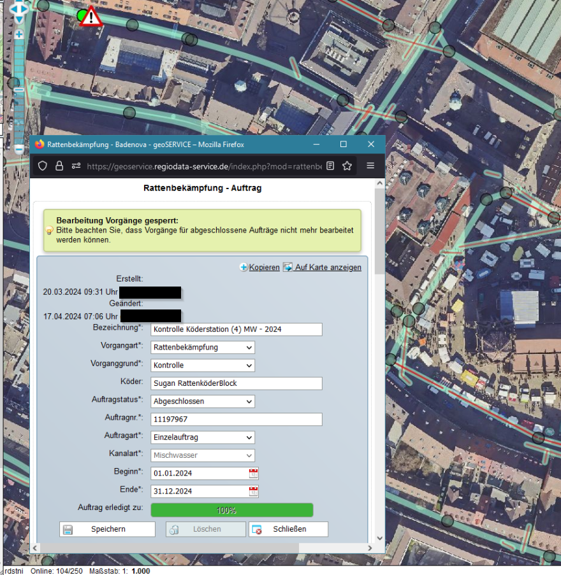Minimize the Rattenbekämpfung Firefox window
This screenshot has height=575, width=561.
pyautogui.click(x=316, y=145)
